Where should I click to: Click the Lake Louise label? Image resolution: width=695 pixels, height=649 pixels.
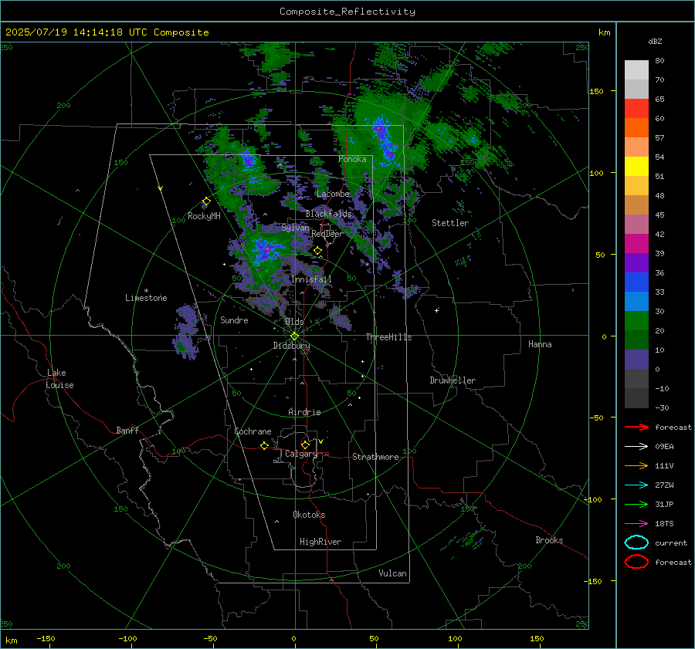pyautogui.click(x=59, y=379)
